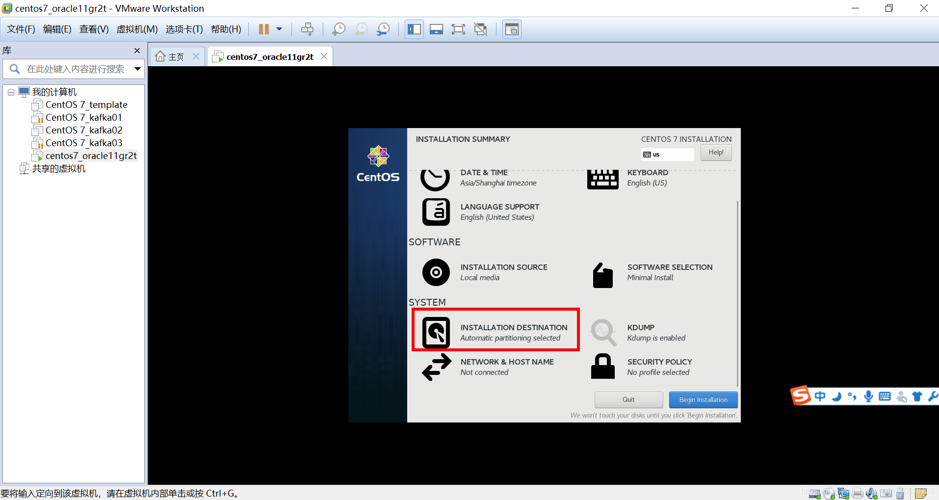The width and height of the screenshot is (939, 500).
Task: Click the CentOS logo in installer
Action: 378,164
